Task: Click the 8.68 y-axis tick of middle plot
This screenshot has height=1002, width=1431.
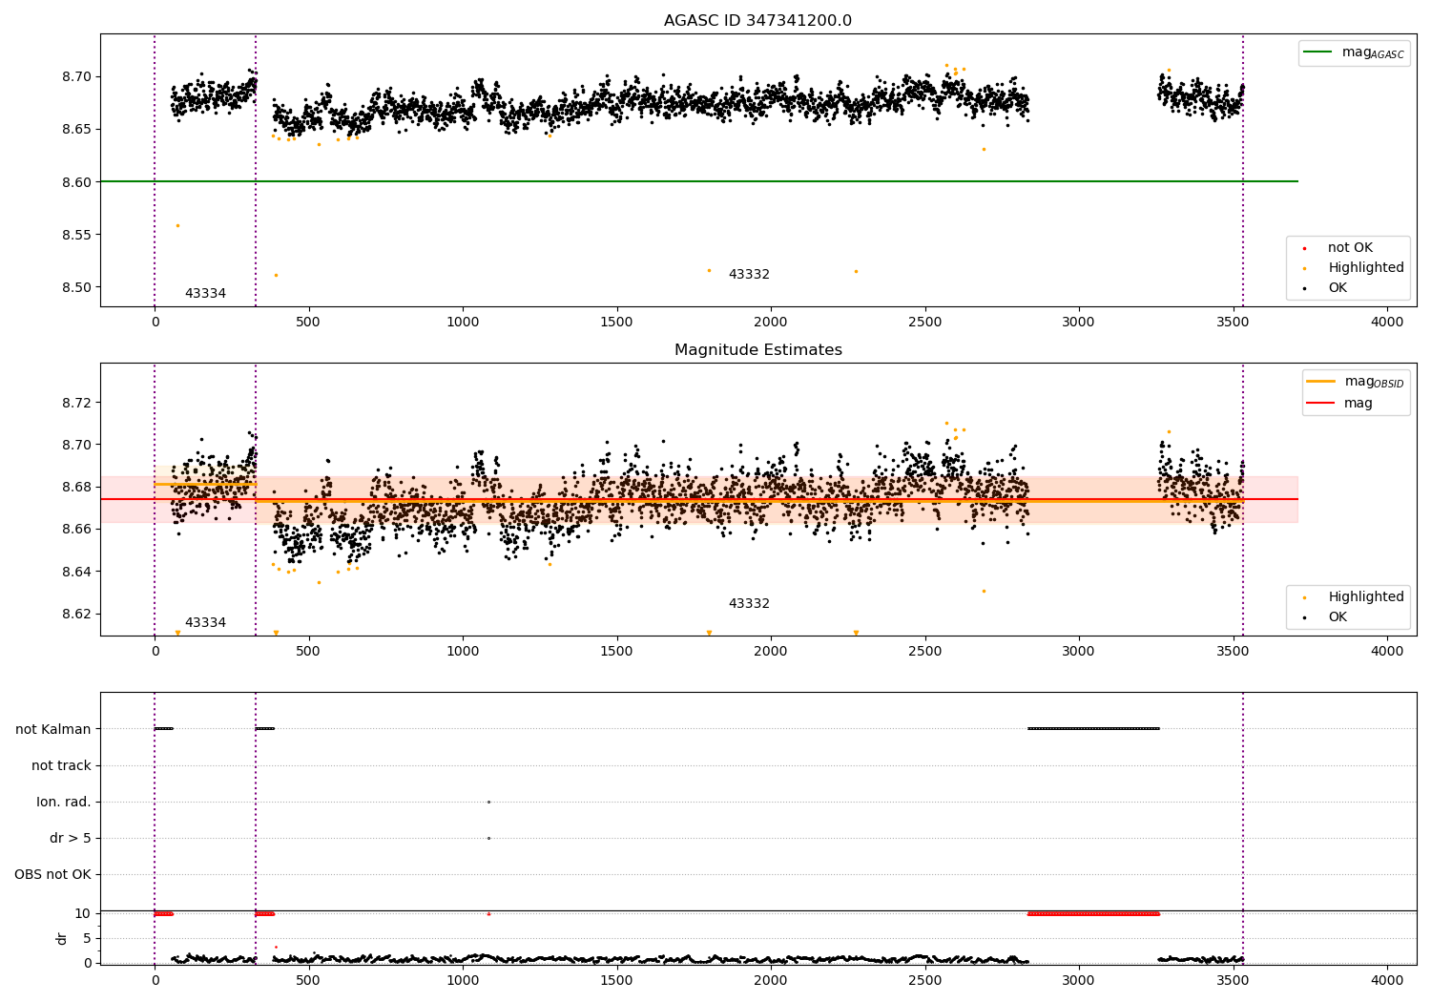Action: [x=76, y=487]
